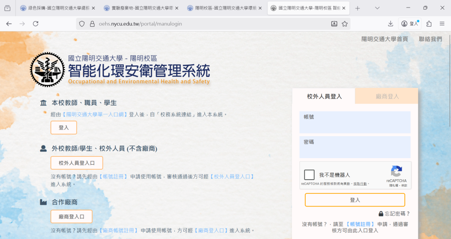Click the 廠商登入口 button
This screenshot has height=239, width=451.
pos(71,217)
